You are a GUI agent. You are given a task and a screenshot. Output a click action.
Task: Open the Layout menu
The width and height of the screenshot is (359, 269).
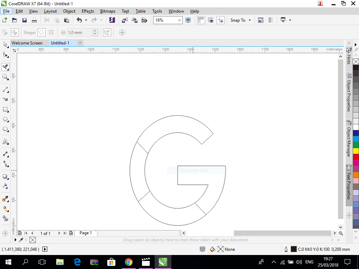[50, 11]
